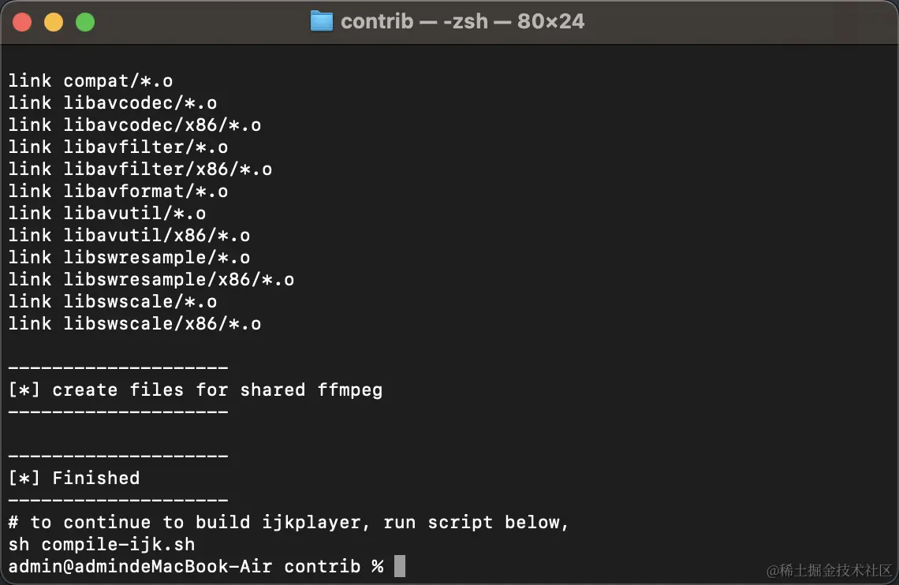Click the '[*] Finished' status line
This screenshot has height=585, width=899.
click(74, 478)
